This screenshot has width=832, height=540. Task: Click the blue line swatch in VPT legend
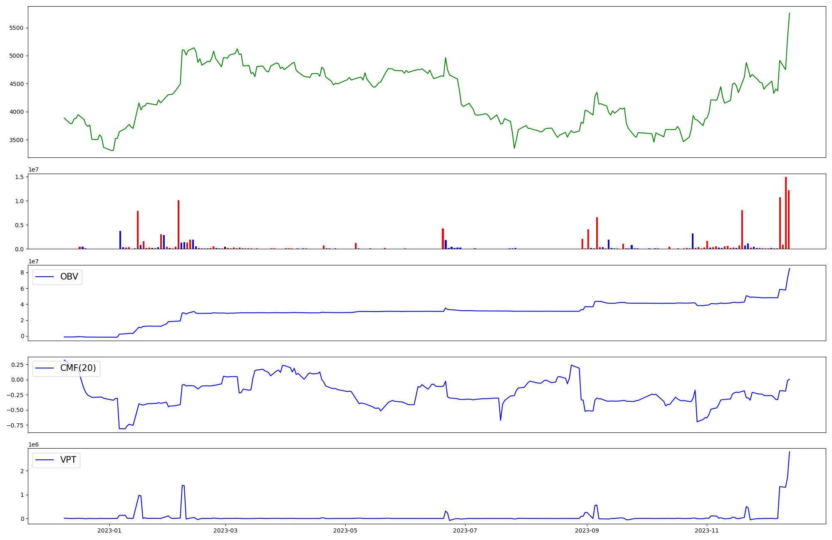tap(45, 460)
